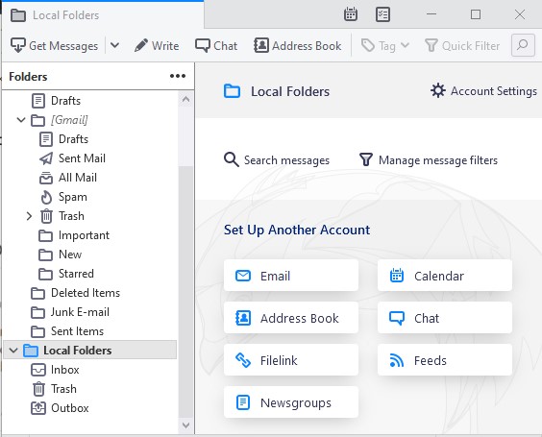Open Account Settings
542x437 pixels.
(483, 91)
